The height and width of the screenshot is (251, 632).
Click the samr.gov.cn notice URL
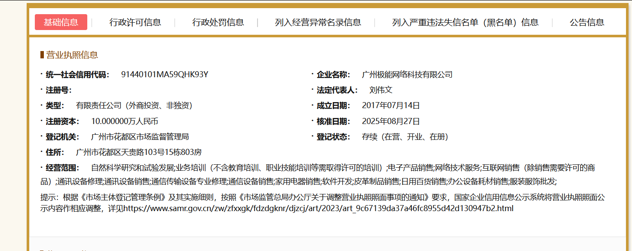pos(319,209)
